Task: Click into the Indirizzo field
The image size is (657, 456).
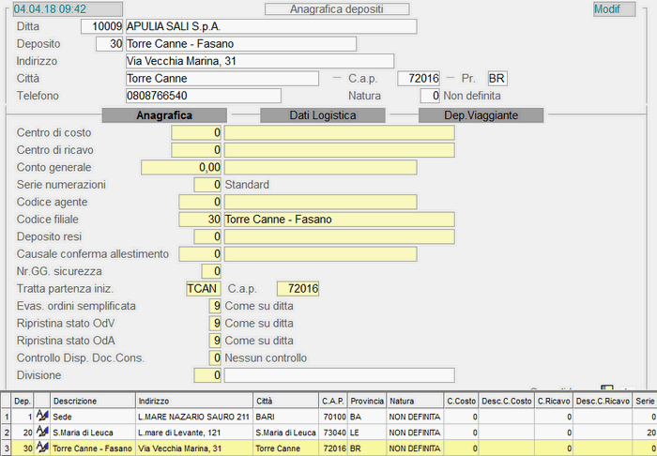Action: [x=271, y=61]
